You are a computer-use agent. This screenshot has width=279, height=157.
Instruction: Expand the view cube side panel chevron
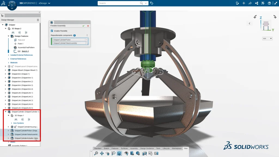coord(250,23)
